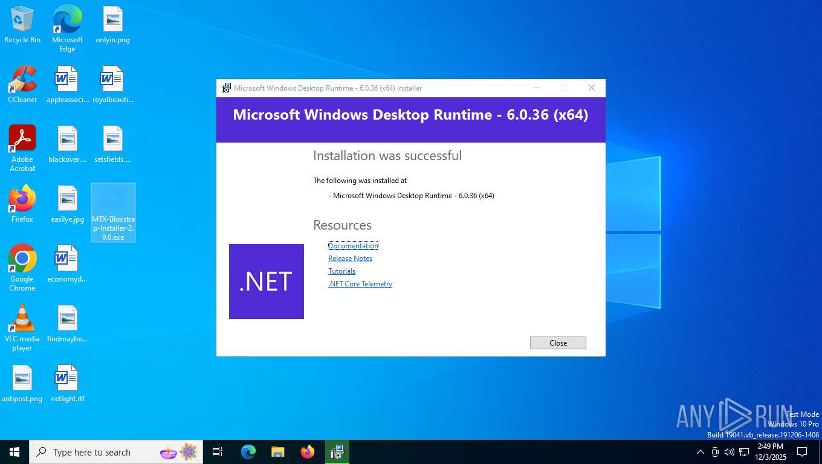This screenshot has height=464, width=822.
Task: Open the Windows Start menu
Action: pyautogui.click(x=15, y=452)
